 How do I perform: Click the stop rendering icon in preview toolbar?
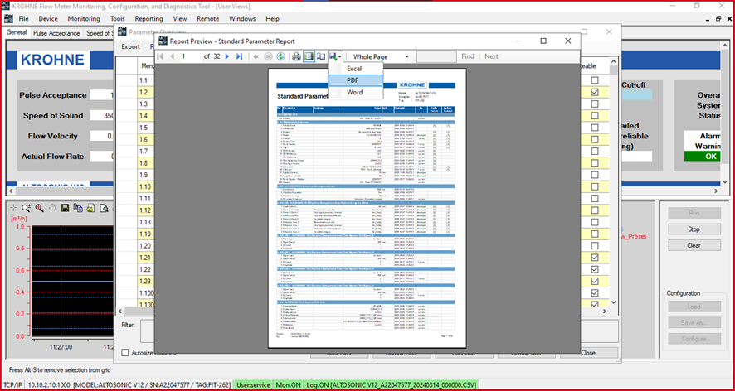(x=268, y=56)
